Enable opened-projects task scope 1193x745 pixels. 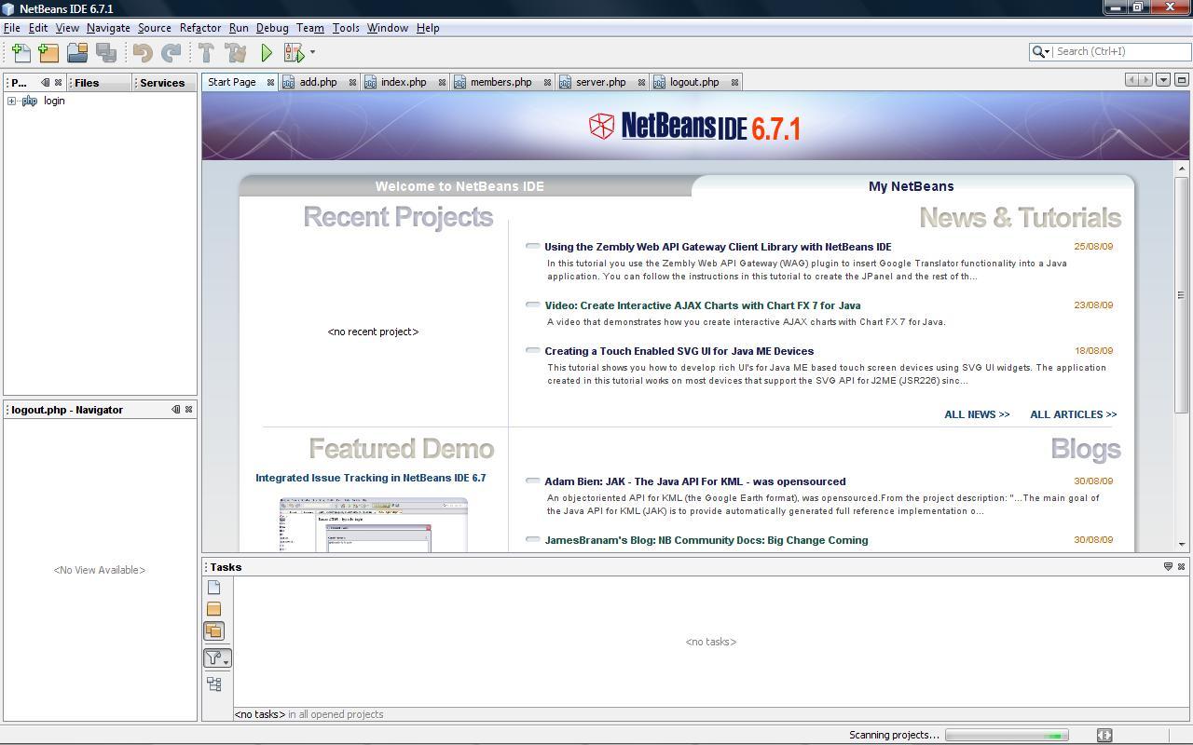point(214,630)
